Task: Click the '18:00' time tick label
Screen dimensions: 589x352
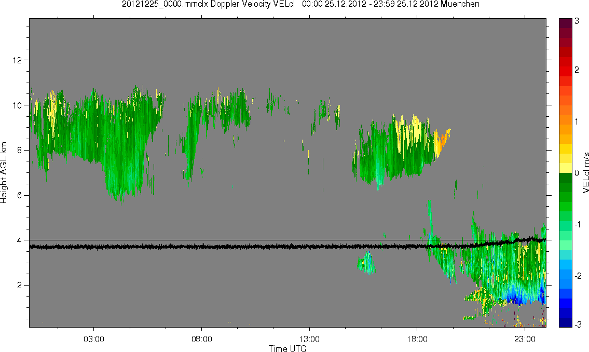Action: (x=417, y=339)
